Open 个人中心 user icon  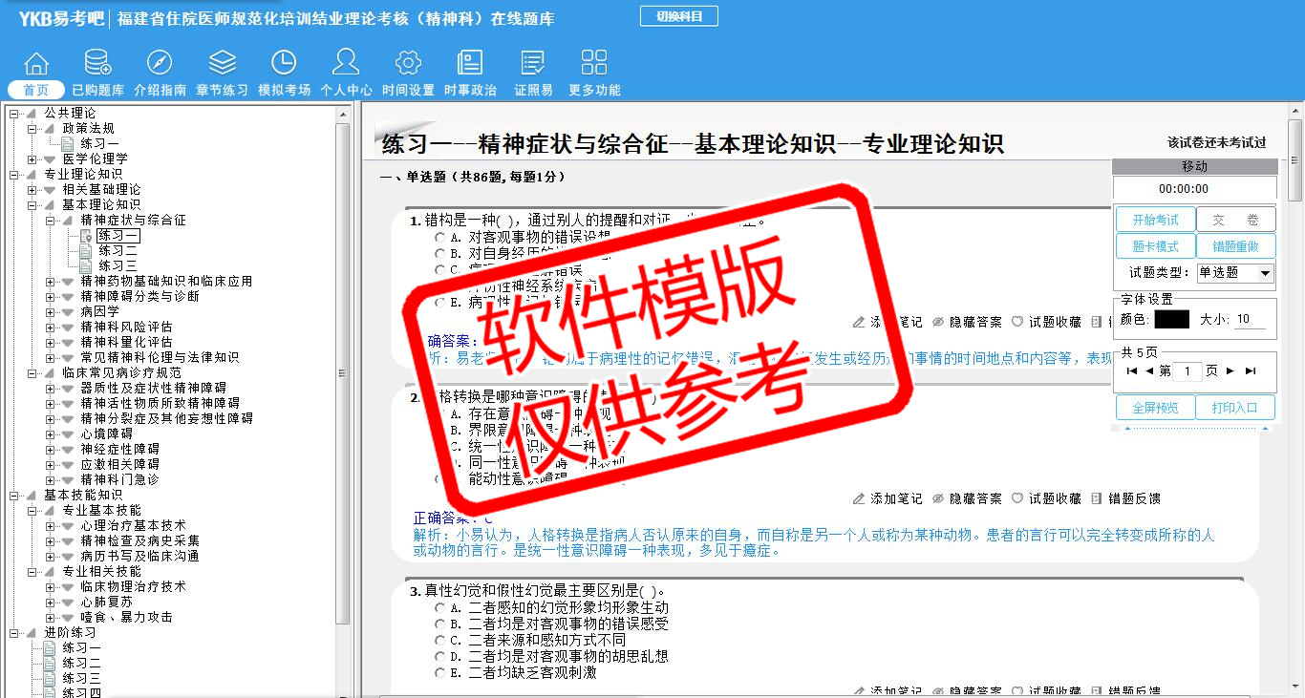[346, 64]
